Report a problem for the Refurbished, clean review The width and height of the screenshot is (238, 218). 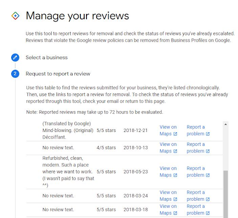pyautogui.click(x=198, y=172)
